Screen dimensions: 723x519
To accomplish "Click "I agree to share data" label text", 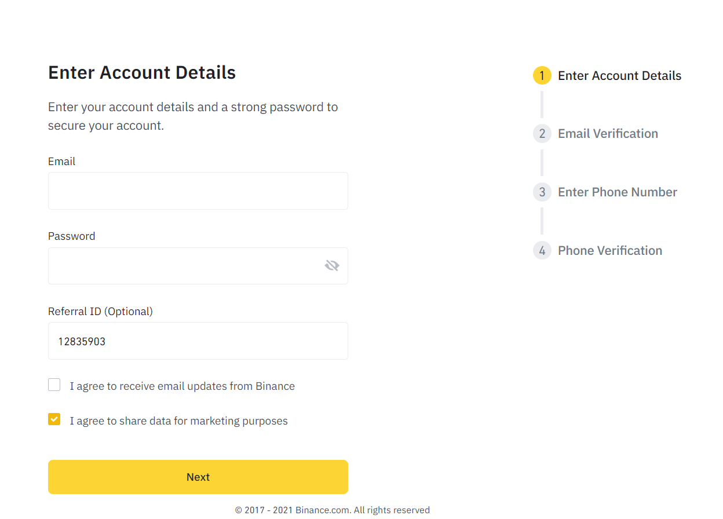I will pos(178,421).
